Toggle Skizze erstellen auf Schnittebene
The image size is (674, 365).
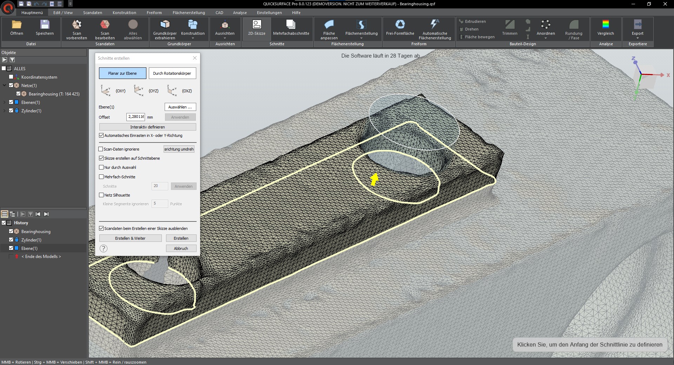tap(101, 158)
